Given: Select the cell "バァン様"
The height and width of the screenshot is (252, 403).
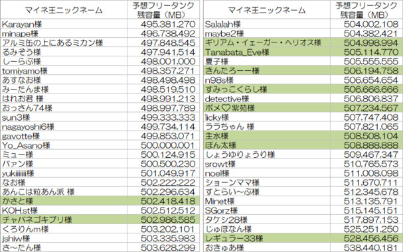Looking at the screenshot, I should (64, 164).
